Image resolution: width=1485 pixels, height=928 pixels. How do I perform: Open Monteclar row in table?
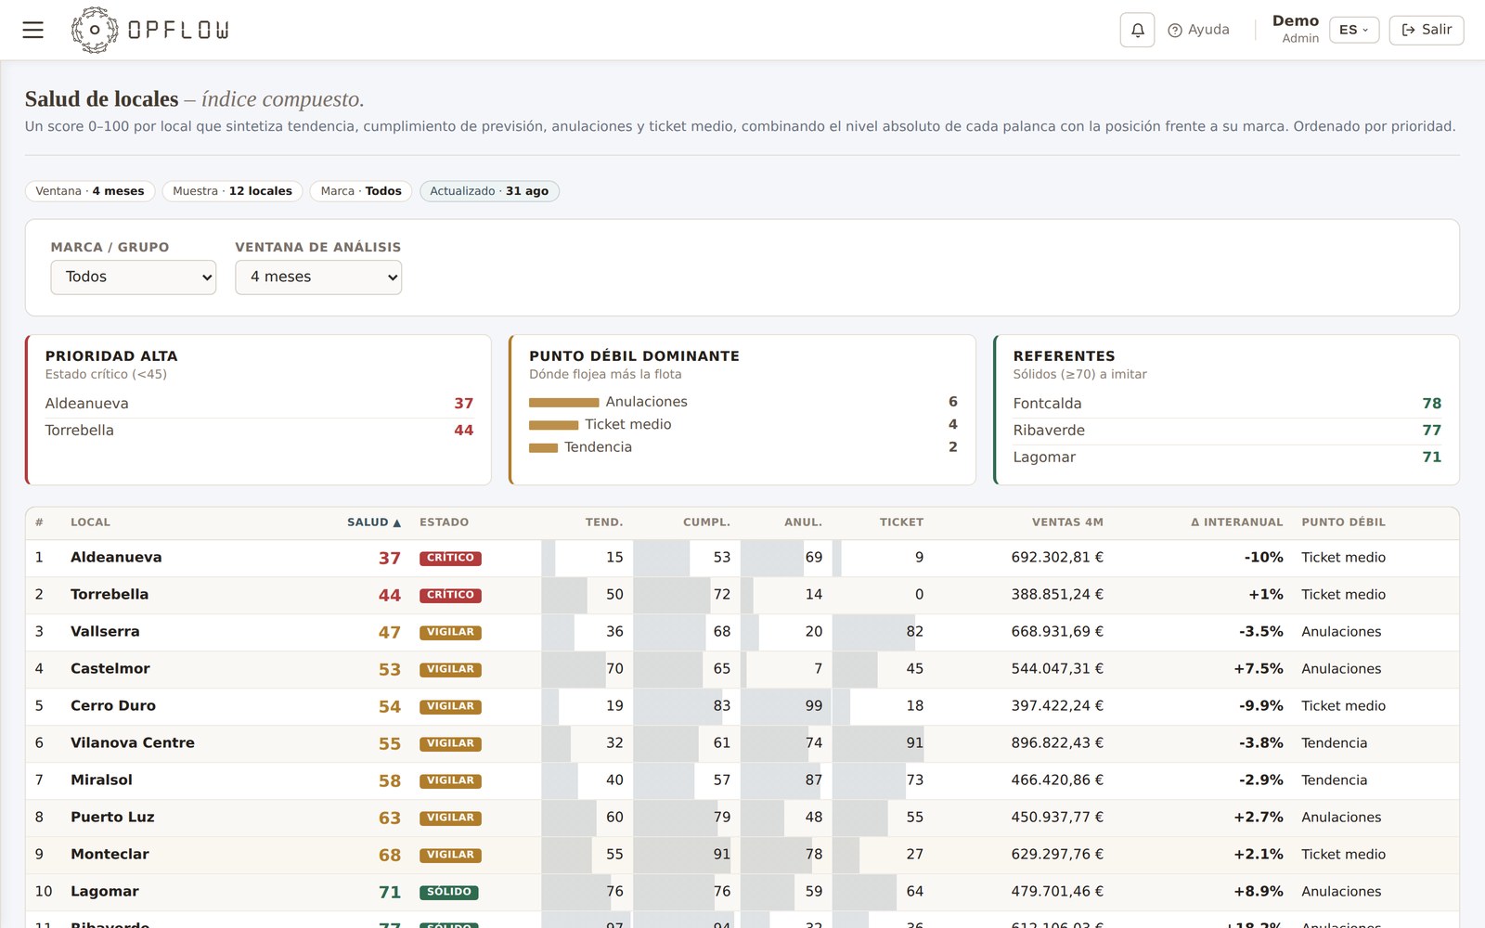tap(742, 855)
